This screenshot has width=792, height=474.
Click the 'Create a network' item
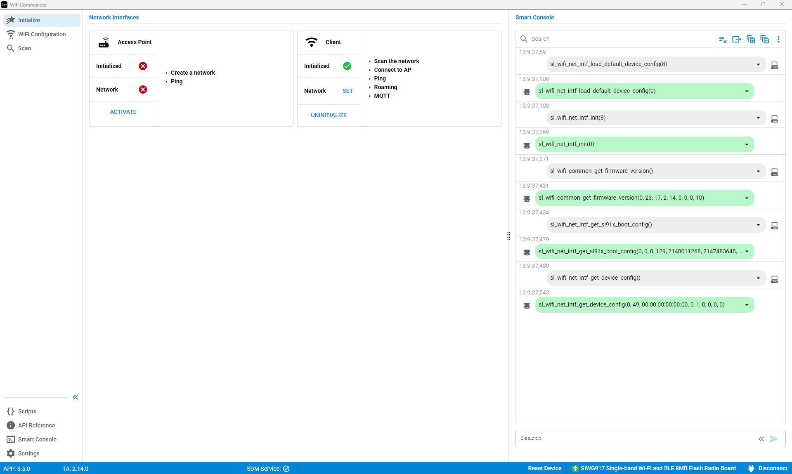[x=193, y=73]
